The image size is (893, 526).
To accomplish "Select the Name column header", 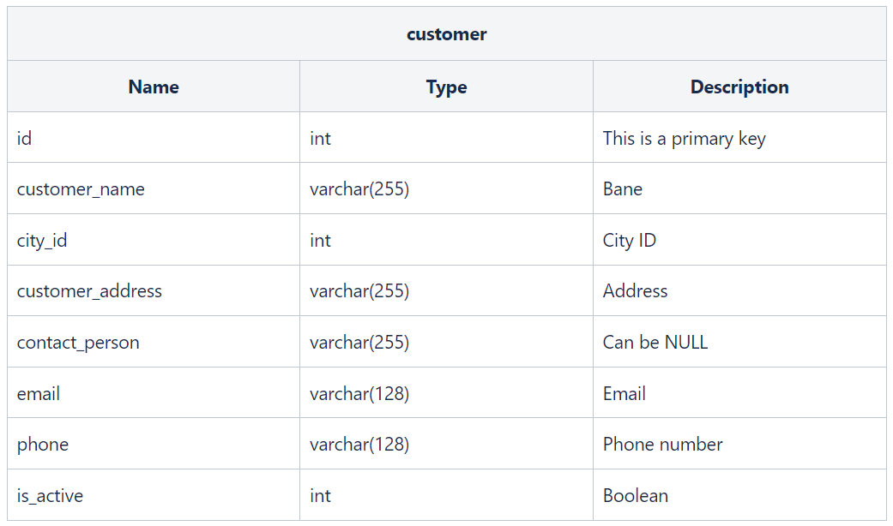I will [x=154, y=87].
